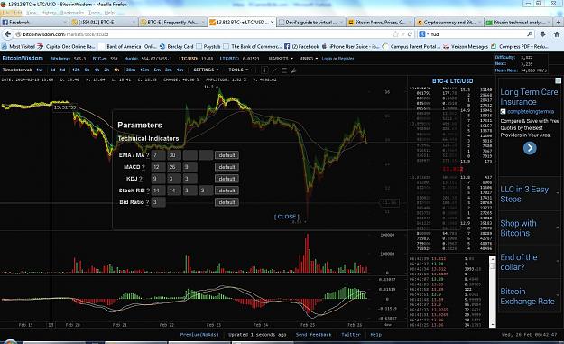
Task: Select the crosshair cursor chart tool
Action: tap(264, 70)
